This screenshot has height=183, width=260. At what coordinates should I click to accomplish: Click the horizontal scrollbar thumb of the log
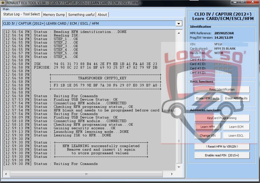point(86,174)
